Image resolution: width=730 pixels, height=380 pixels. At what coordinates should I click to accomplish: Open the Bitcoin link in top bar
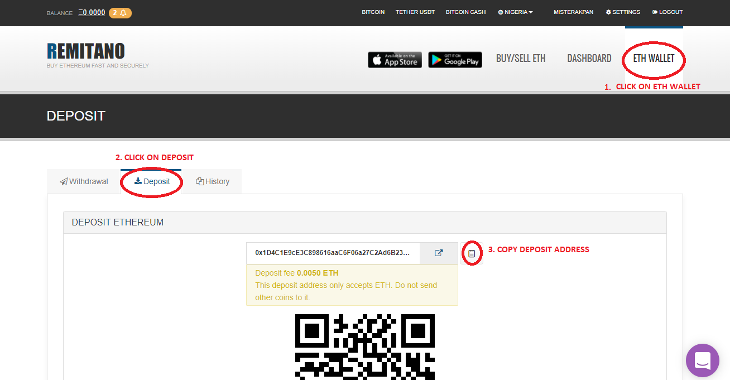pos(373,12)
